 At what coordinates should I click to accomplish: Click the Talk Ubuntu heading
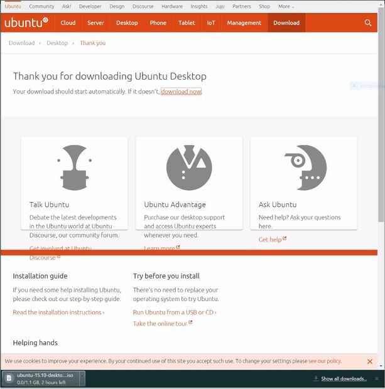tap(49, 205)
